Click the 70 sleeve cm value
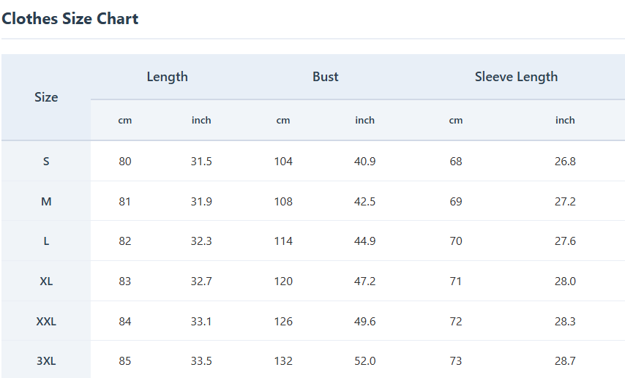Screen dimensions: 625x378 pos(456,241)
